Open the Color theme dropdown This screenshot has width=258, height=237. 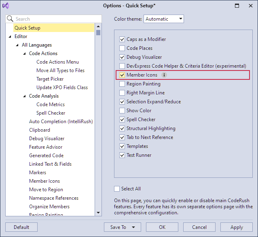[164, 19]
